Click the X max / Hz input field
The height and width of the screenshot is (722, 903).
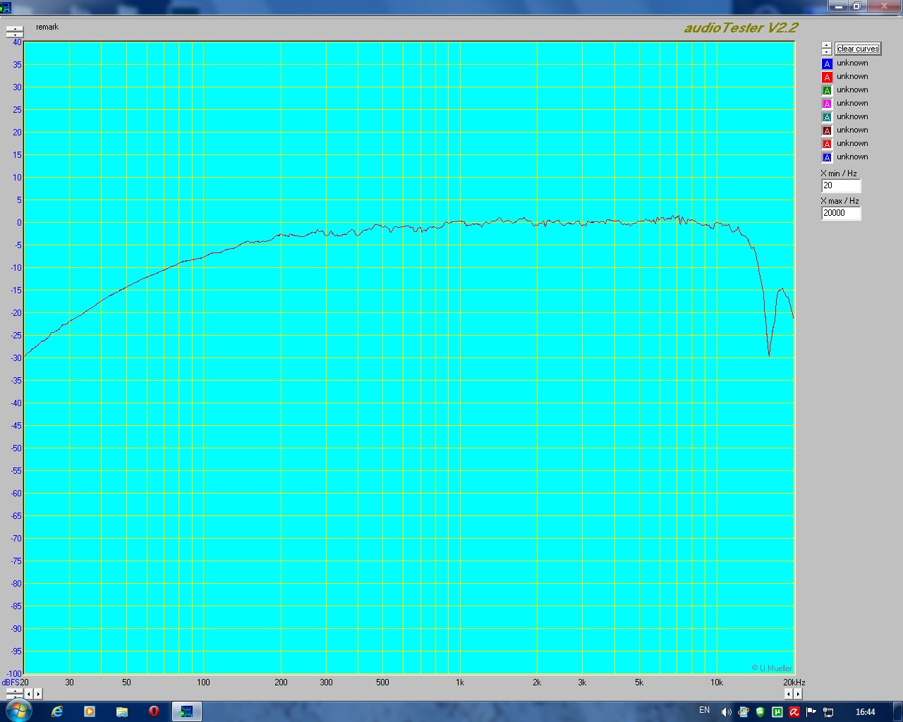pos(841,213)
